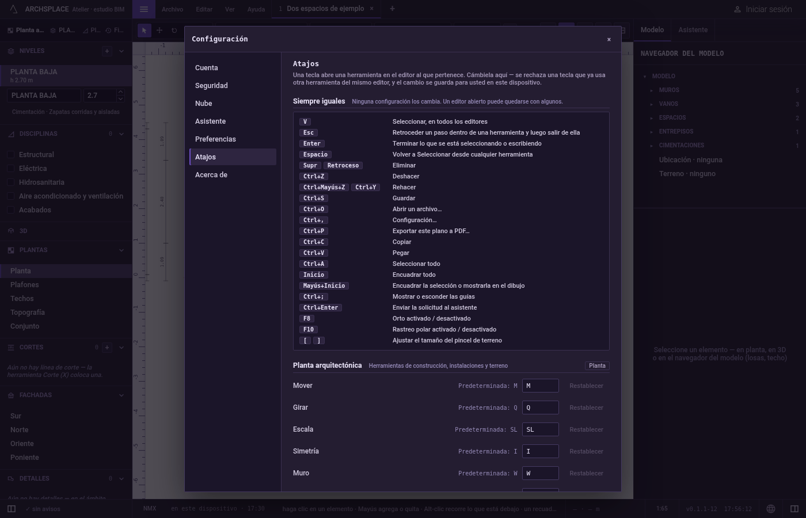Image resolution: width=806 pixels, height=518 pixels.
Task: Open the Editar menu
Action: 204,9
